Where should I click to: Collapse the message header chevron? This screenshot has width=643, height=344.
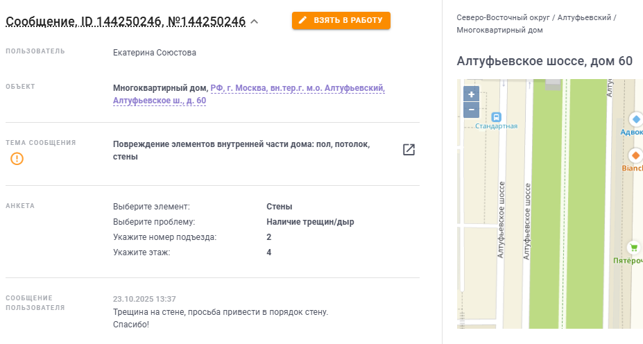pos(254,21)
